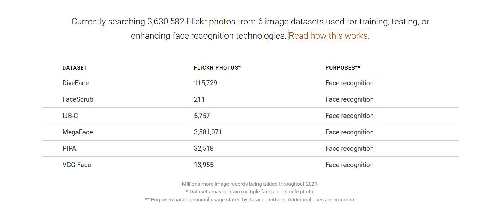The height and width of the screenshot is (215, 501).
Task: Click the multiple faces footnote below the table
Action: [250, 192]
